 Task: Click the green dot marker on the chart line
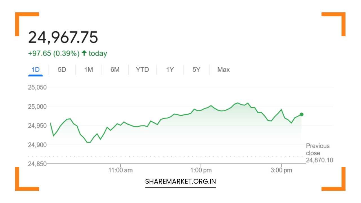[301, 114]
